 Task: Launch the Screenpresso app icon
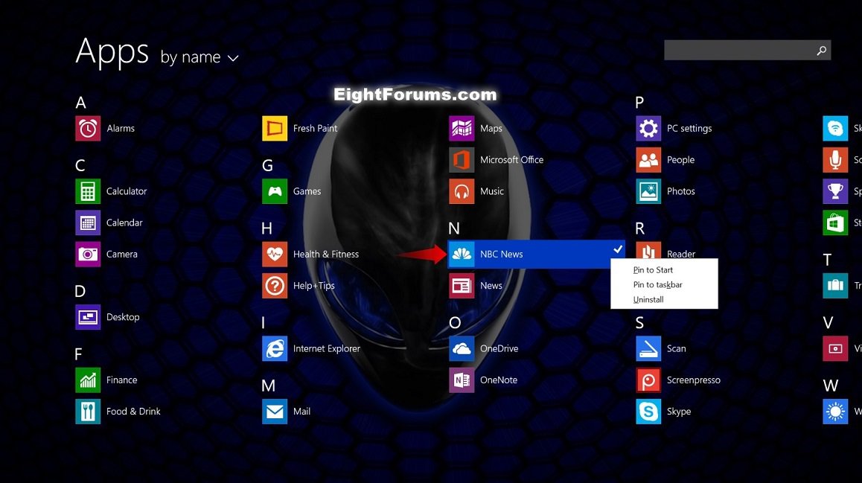[x=648, y=380]
